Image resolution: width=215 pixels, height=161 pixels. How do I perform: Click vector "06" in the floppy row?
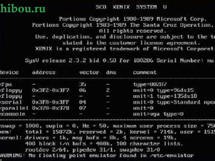coord(82,90)
